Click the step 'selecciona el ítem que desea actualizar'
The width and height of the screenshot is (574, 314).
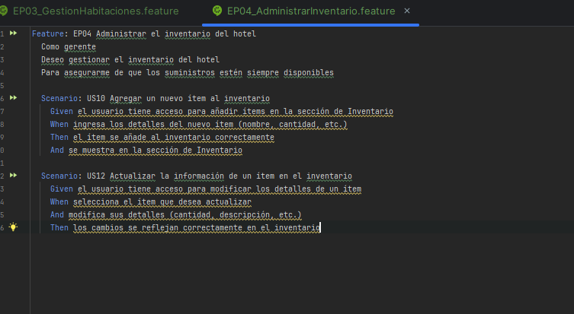[x=162, y=202]
